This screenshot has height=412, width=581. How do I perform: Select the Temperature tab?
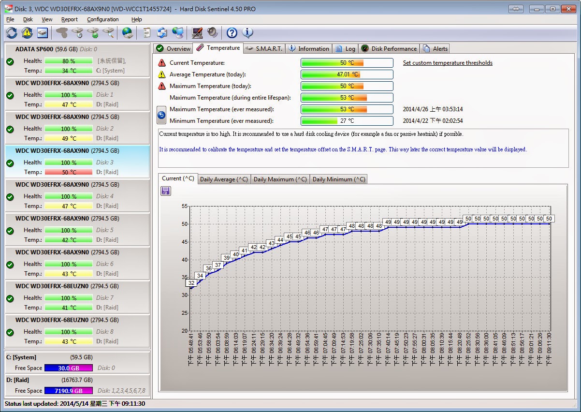click(218, 48)
